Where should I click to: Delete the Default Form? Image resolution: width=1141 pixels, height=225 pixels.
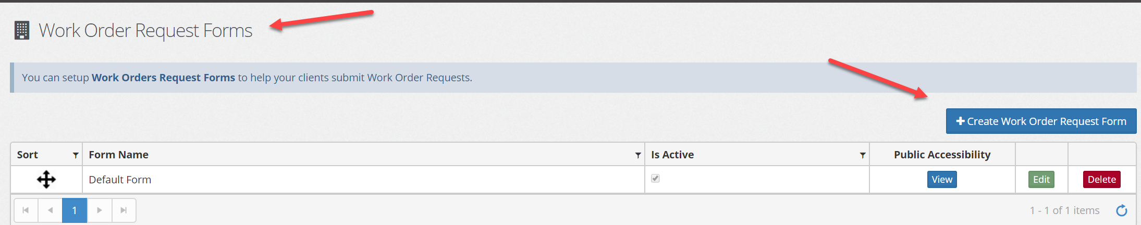[x=1101, y=180]
